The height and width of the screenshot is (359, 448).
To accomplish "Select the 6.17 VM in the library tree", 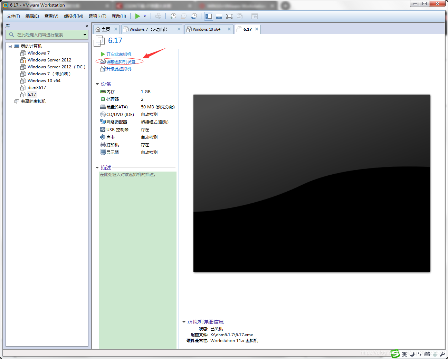I will (x=28, y=95).
